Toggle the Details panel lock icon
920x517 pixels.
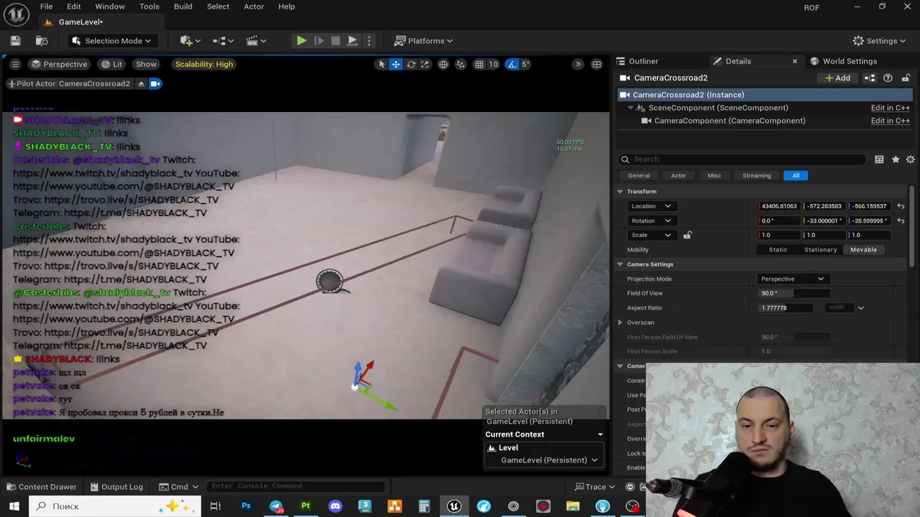[906, 78]
